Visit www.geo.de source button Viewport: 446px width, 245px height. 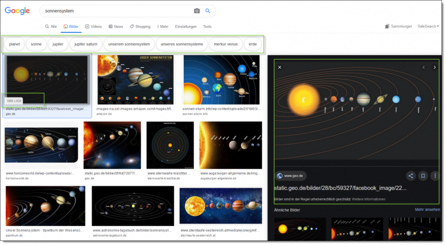290,176
